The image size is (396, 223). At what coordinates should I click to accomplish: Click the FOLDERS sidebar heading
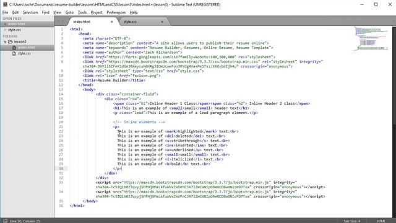click(10, 36)
